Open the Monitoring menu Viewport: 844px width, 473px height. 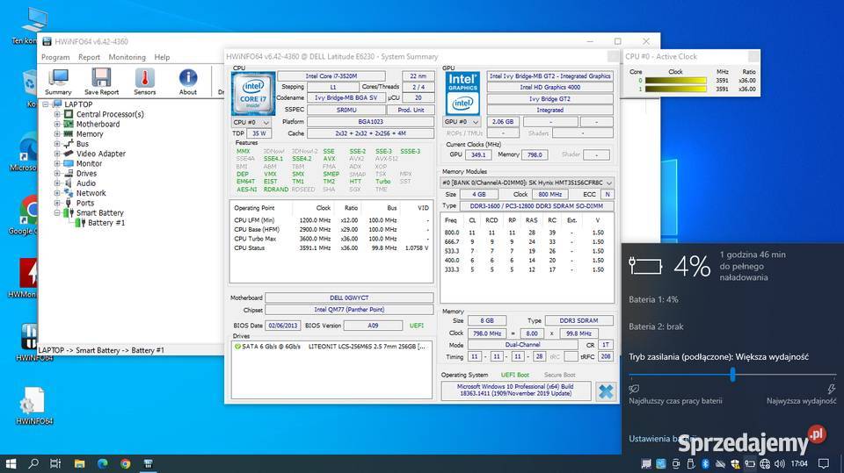click(127, 57)
